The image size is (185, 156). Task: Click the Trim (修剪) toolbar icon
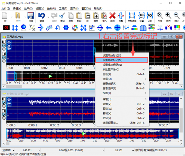tap(121, 16)
